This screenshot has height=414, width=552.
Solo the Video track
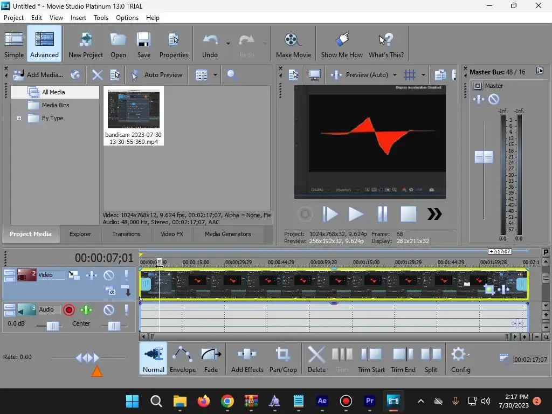pyautogui.click(x=126, y=275)
